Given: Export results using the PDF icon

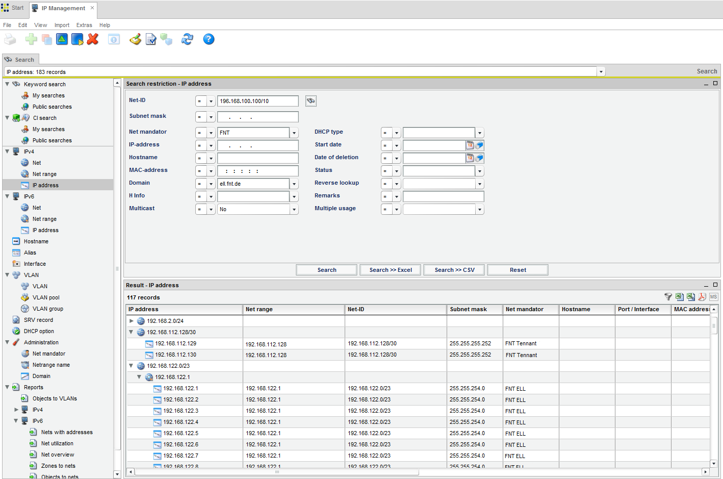Looking at the screenshot, I should (702, 297).
